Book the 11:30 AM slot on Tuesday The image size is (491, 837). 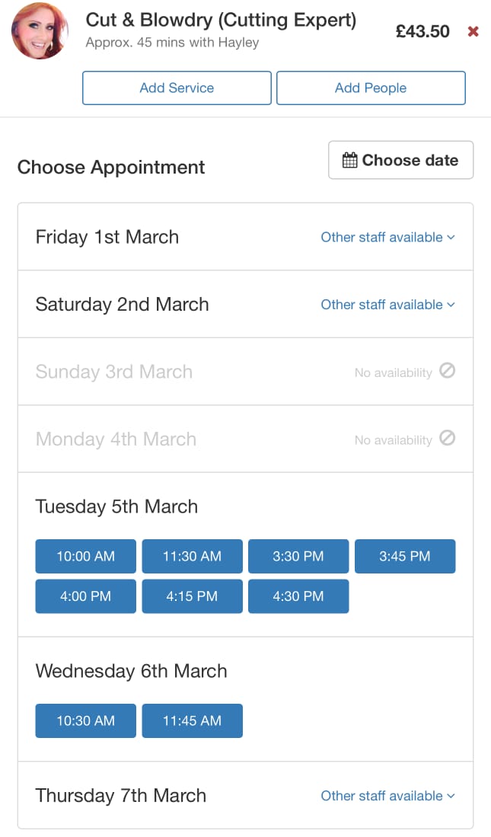[x=192, y=556]
